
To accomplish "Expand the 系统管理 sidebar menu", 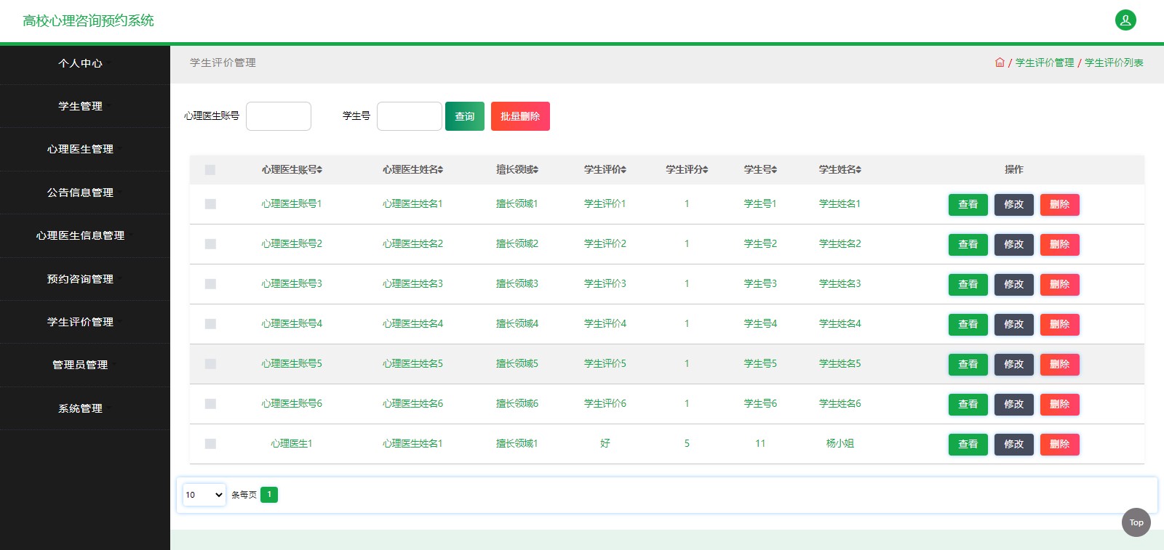I will point(80,408).
